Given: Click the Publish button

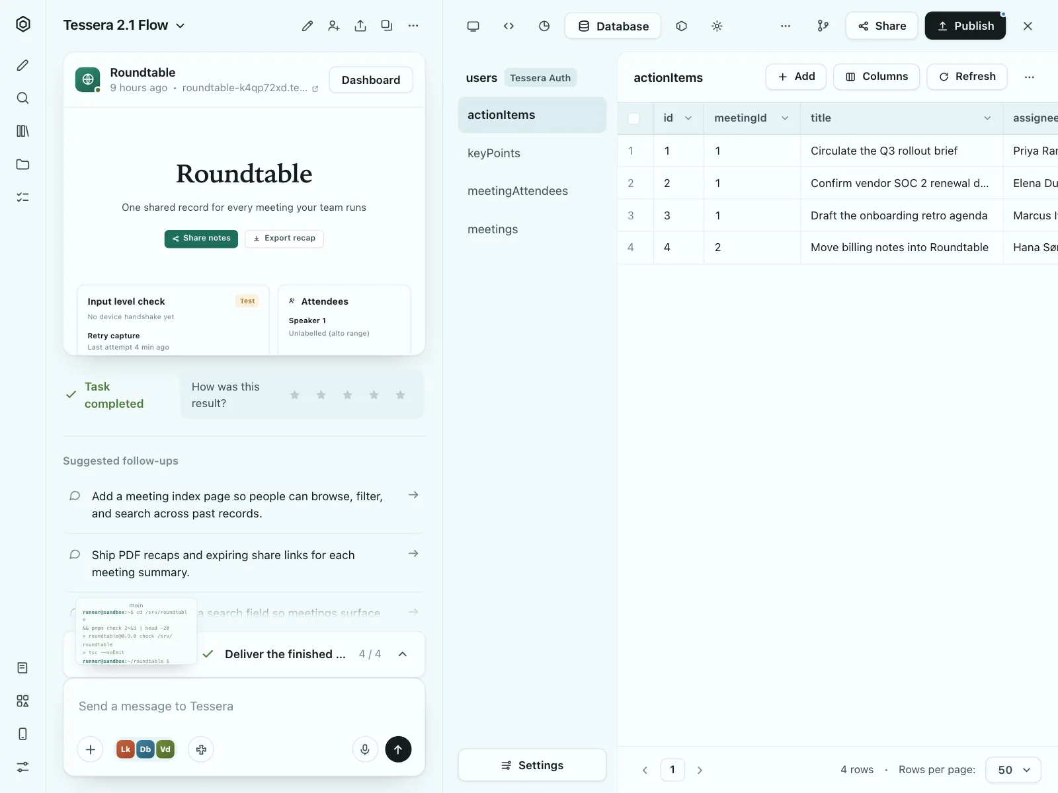Looking at the screenshot, I should click(965, 26).
